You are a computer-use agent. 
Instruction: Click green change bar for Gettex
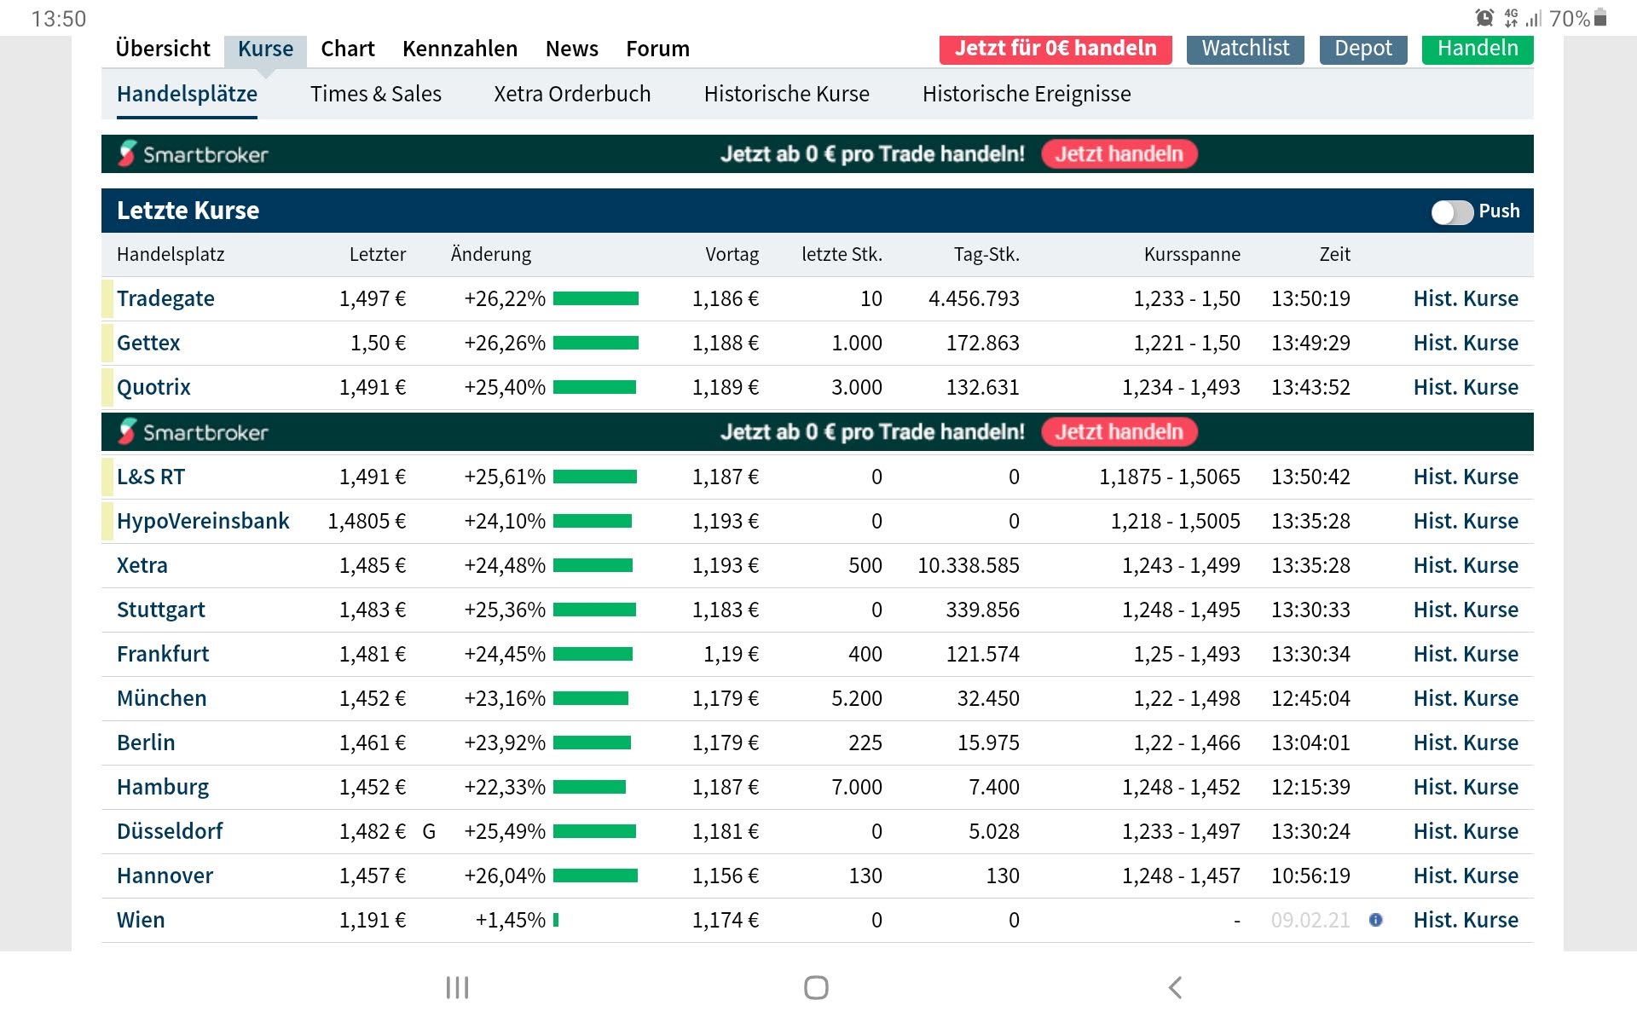(x=595, y=343)
